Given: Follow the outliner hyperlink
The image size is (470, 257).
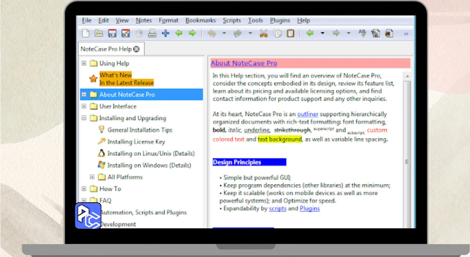Looking at the screenshot, I should click(x=308, y=114).
